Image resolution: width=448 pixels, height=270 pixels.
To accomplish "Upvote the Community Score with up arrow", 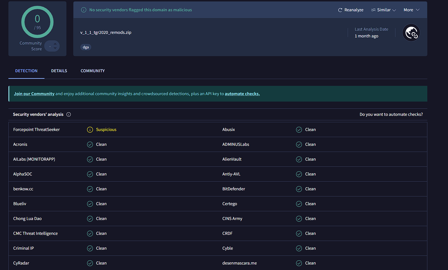I will [55, 44].
